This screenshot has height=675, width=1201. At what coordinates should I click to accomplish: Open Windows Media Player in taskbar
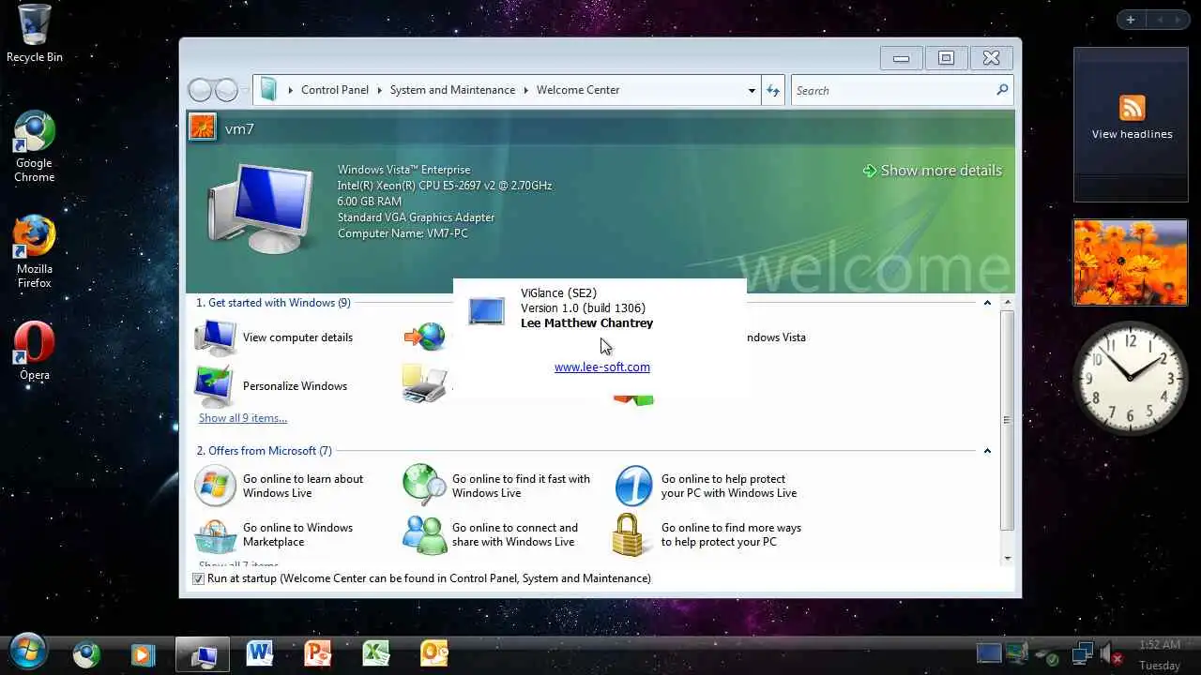pyautogui.click(x=143, y=653)
